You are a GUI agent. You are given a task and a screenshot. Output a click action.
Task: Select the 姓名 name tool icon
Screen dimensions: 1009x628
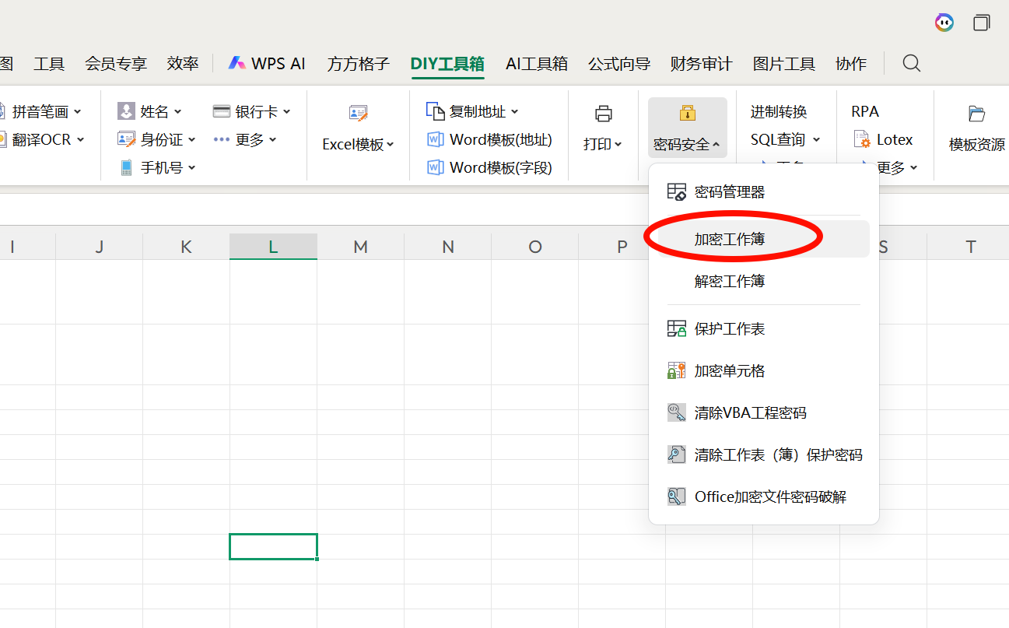click(x=125, y=111)
